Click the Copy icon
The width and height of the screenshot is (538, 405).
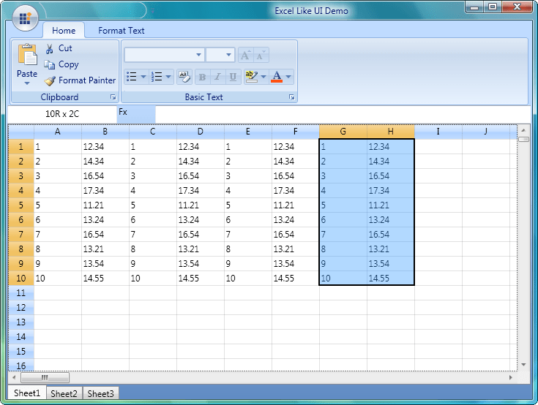(49, 64)
